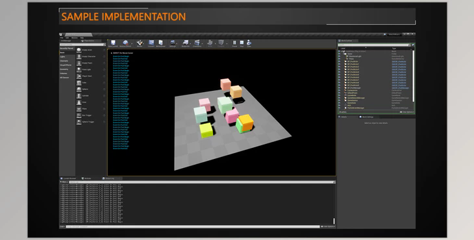Toggle visibility eye for BP_PoolManager

coord(339,88)
